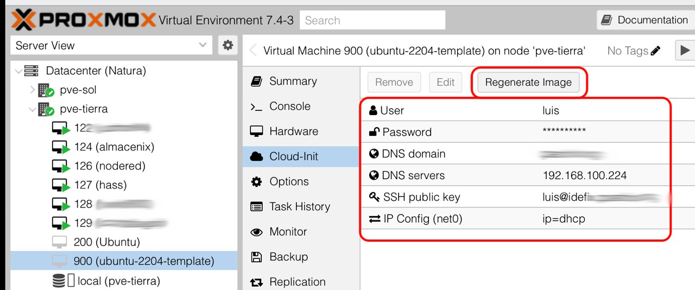The width and height of the screenshot is (695, 290).
Task: Collapse the pve-tierra node
Action: pos(33,109)
